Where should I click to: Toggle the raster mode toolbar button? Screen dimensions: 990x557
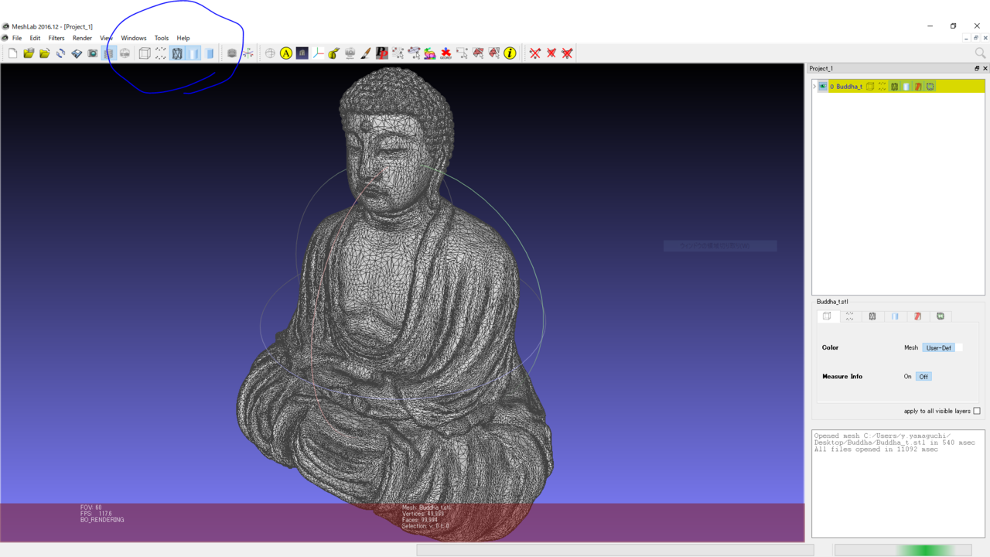coord(125,53)
